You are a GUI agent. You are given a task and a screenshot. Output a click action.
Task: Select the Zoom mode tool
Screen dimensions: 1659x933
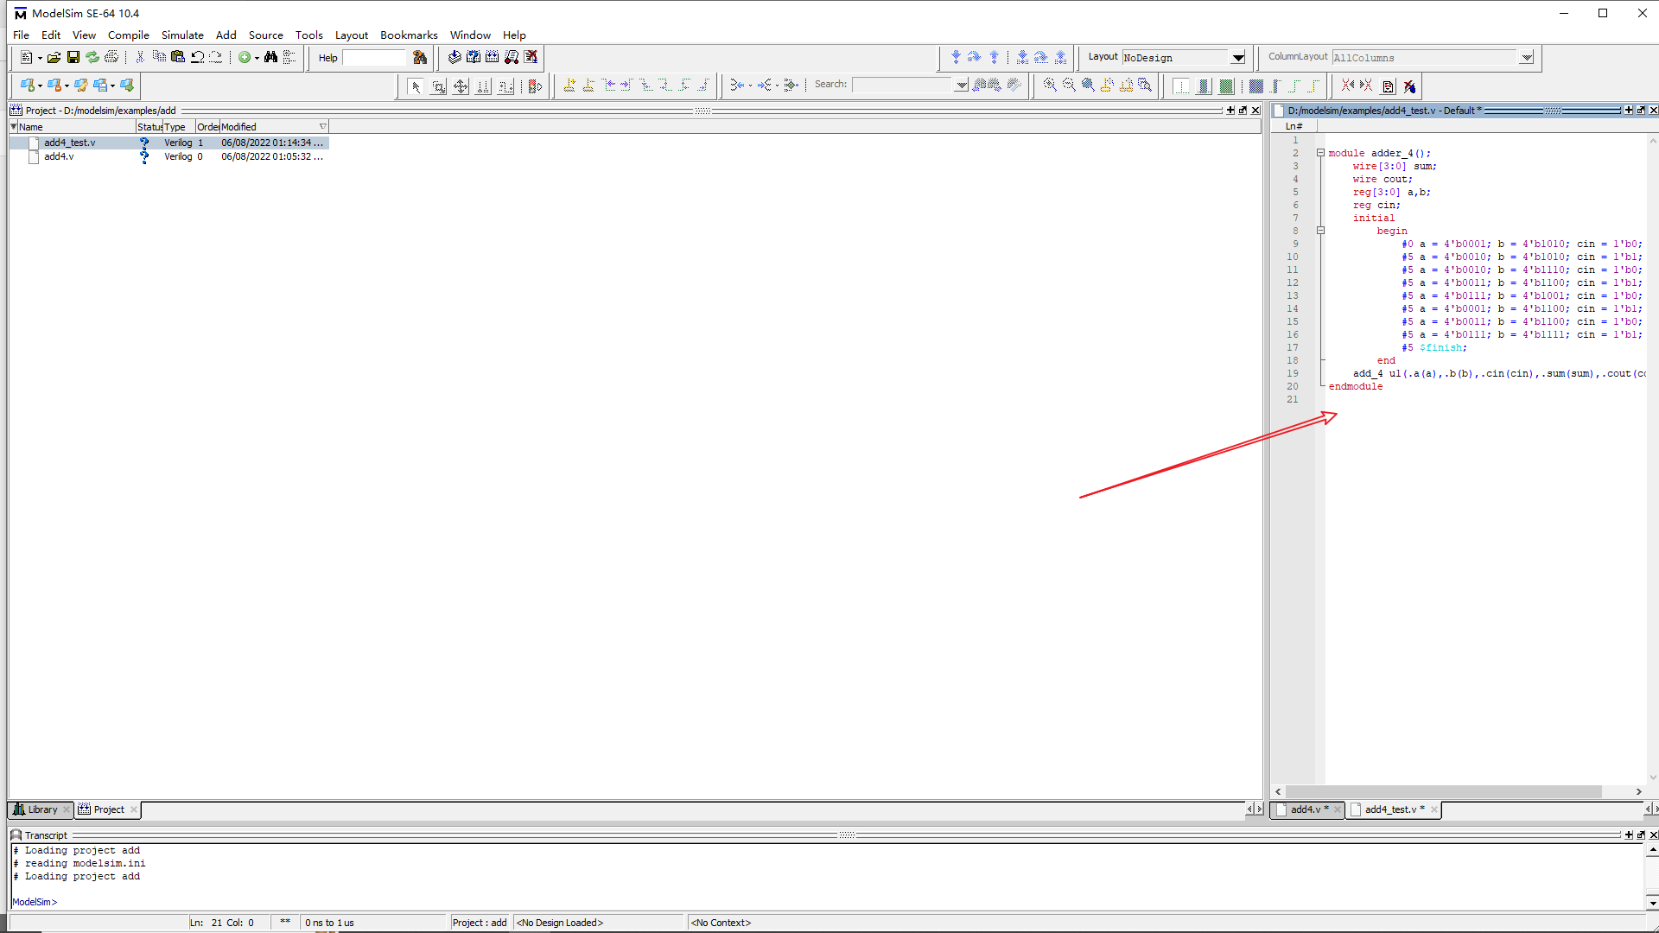(x=438, y=86)
